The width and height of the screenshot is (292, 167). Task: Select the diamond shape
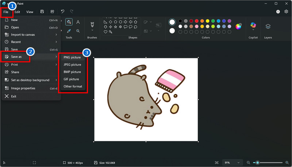[111, 22]
